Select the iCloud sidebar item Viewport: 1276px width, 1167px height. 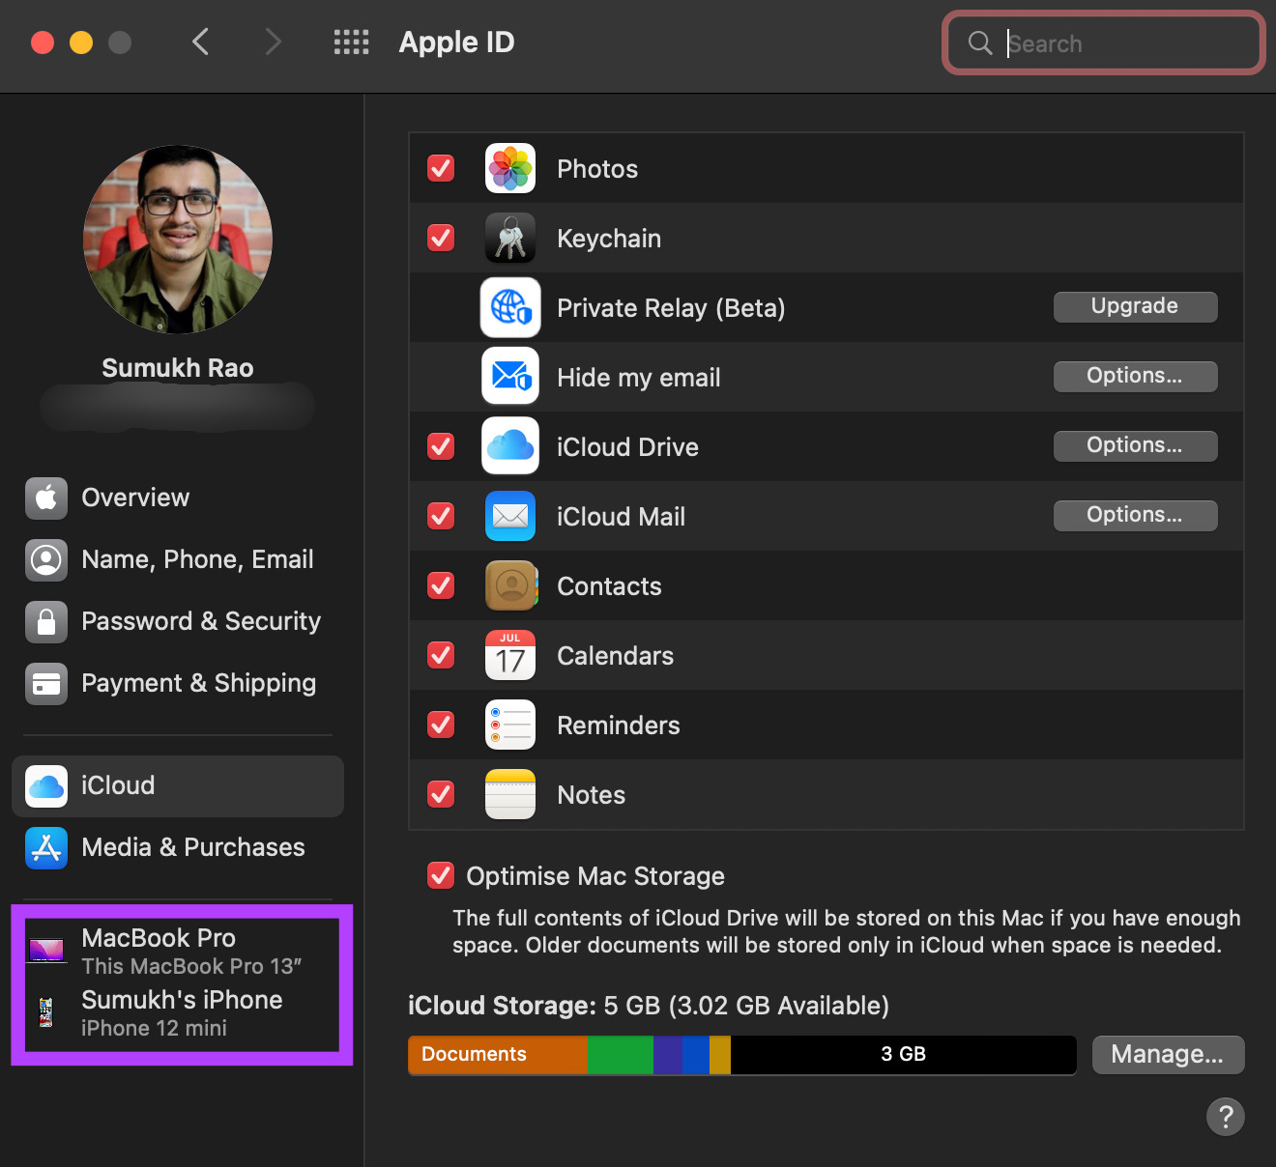[x=178, y=785]
